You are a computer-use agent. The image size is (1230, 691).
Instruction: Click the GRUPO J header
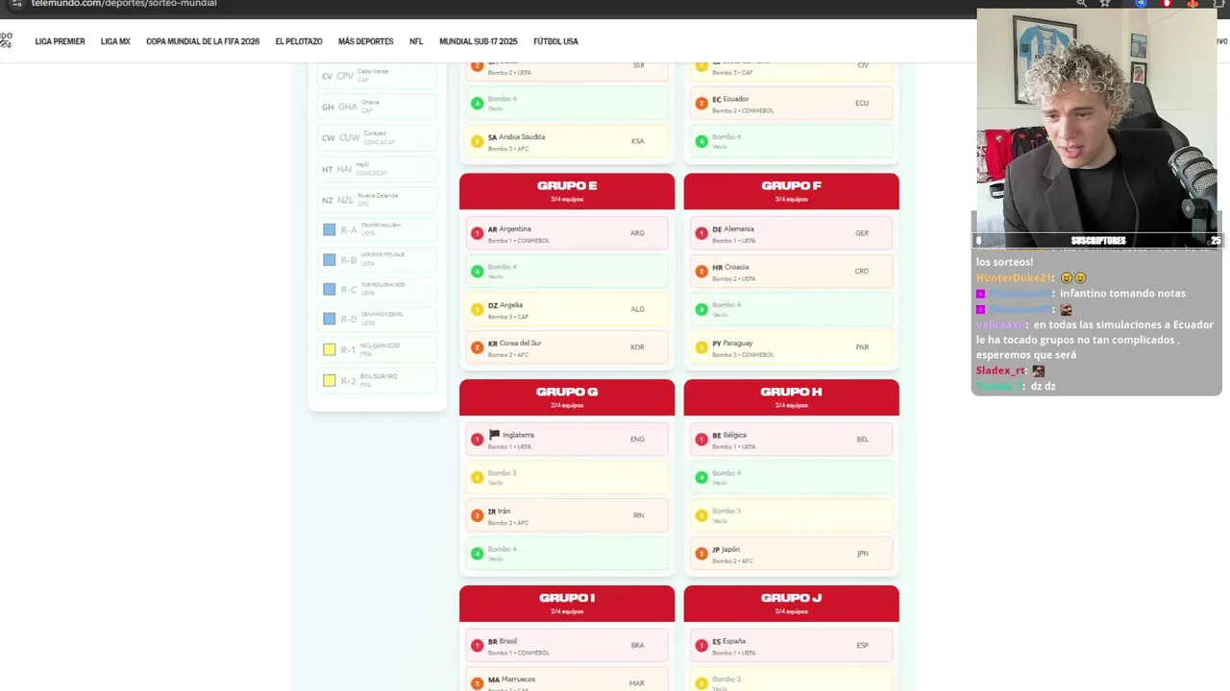pos(791,603)
